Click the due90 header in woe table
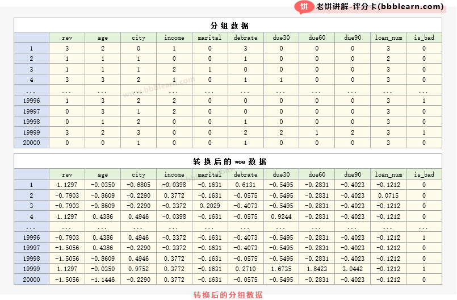Screen dimensions: 457x300 (353, 174)
